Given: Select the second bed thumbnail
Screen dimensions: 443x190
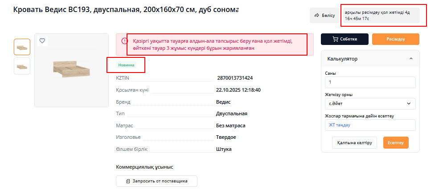Looking at the screenshot, I should 22,66.
